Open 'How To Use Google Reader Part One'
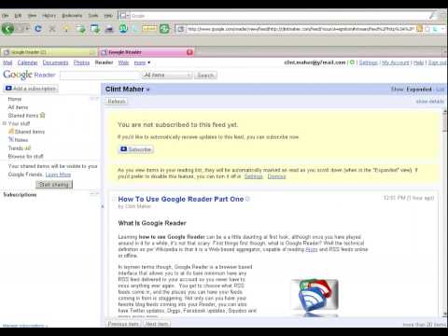 click(180, 199)
